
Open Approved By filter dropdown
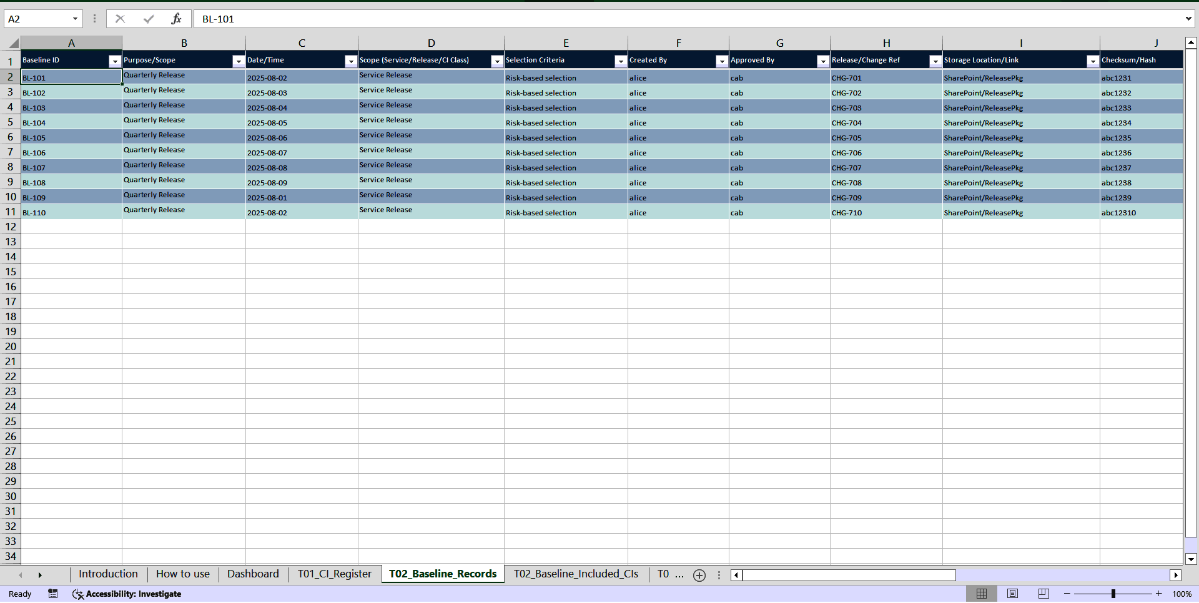(823, 61)
